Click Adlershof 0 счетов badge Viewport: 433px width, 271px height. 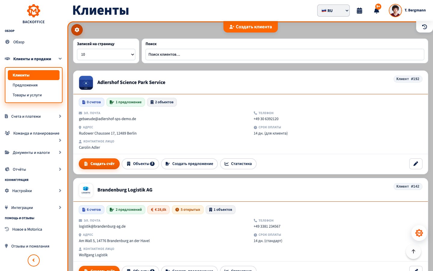click(91, 102)
